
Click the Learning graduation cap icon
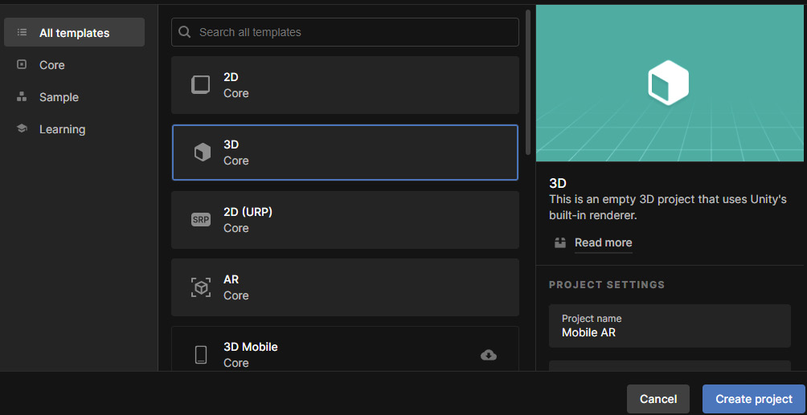(22, 129)
